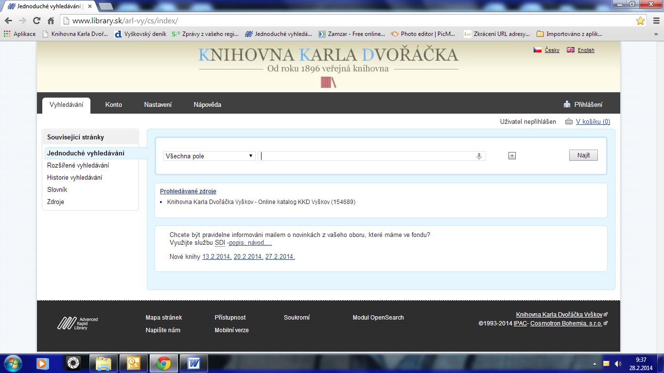This screenshot has width=664, height=373.
Task: Open the Imported bookmarks folder
Action: pos(569,34)
